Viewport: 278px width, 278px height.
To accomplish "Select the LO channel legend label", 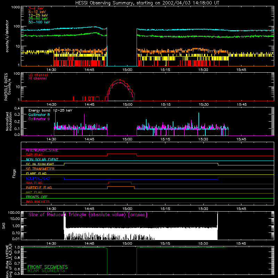I will [x=38, y=75].
